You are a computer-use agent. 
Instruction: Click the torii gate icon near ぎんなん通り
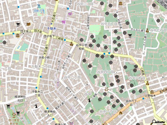(130, 35)
